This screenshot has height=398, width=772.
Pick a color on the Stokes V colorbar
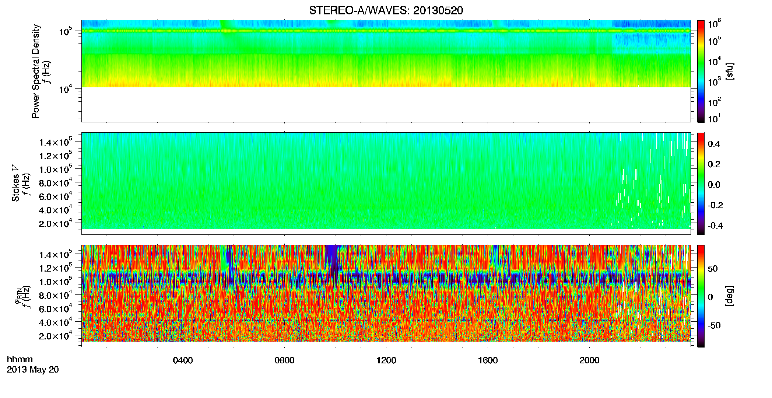701,184
